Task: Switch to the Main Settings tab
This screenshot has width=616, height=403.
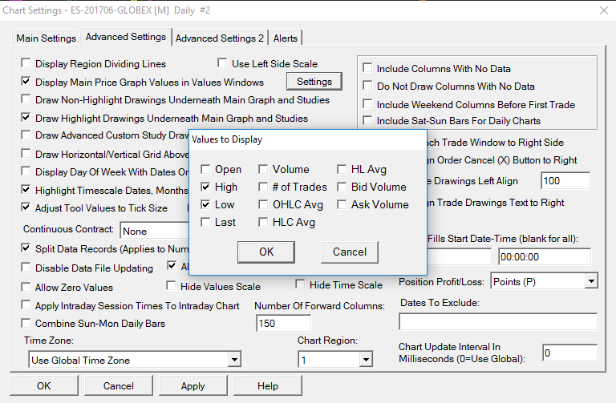Action: click(46, 38)
